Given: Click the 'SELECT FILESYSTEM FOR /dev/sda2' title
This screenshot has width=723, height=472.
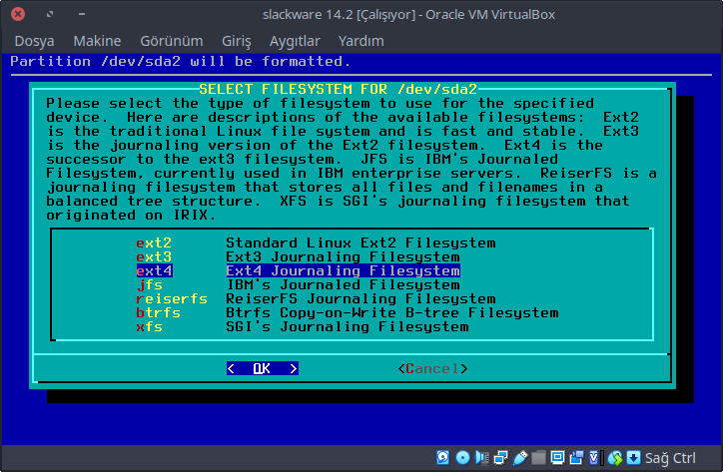Looking at the screenshot, I should click(338, 89).
